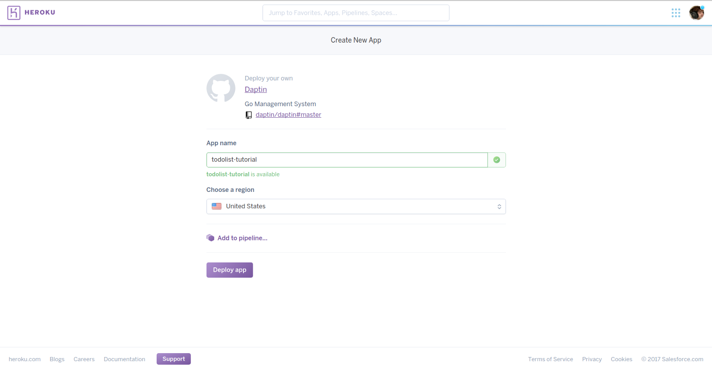Click the HEROKU wordmark text

[x=40, y=12]
